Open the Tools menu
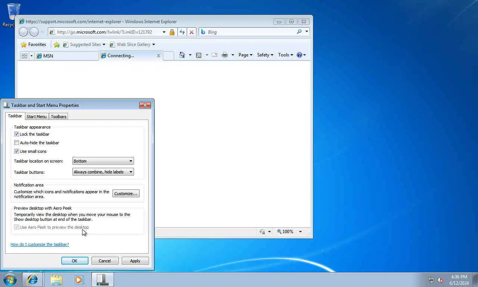 (286, 55)
